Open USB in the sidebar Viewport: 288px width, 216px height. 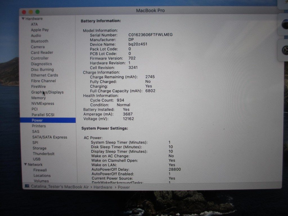[x=37, y=159]
